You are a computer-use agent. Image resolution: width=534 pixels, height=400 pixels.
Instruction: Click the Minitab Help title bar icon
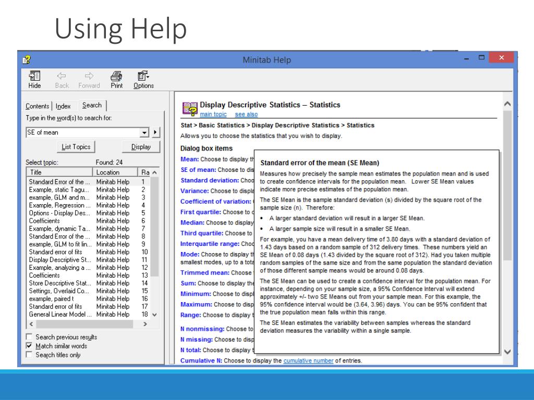[x=27, y=60]
